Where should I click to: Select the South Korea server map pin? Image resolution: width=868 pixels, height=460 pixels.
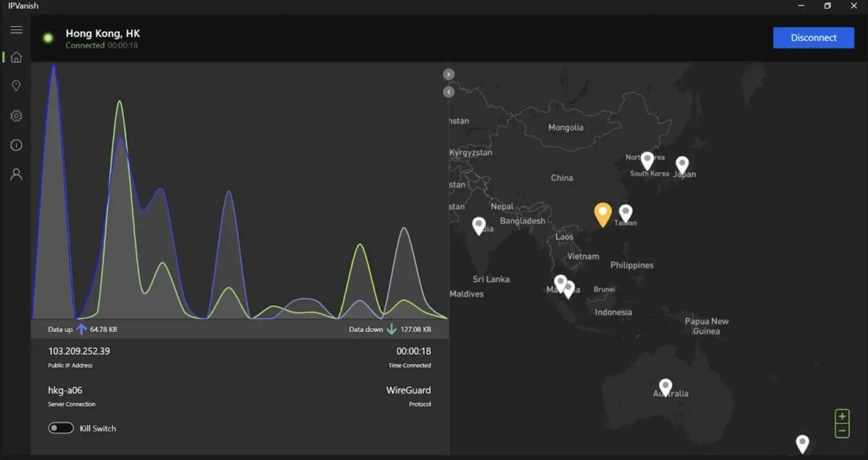(x=647, y=161)
